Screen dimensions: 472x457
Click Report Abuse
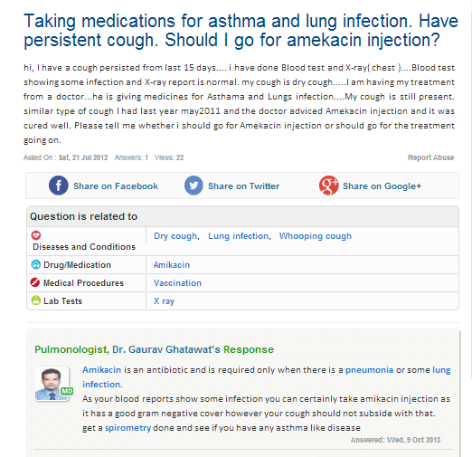point(430,157)
